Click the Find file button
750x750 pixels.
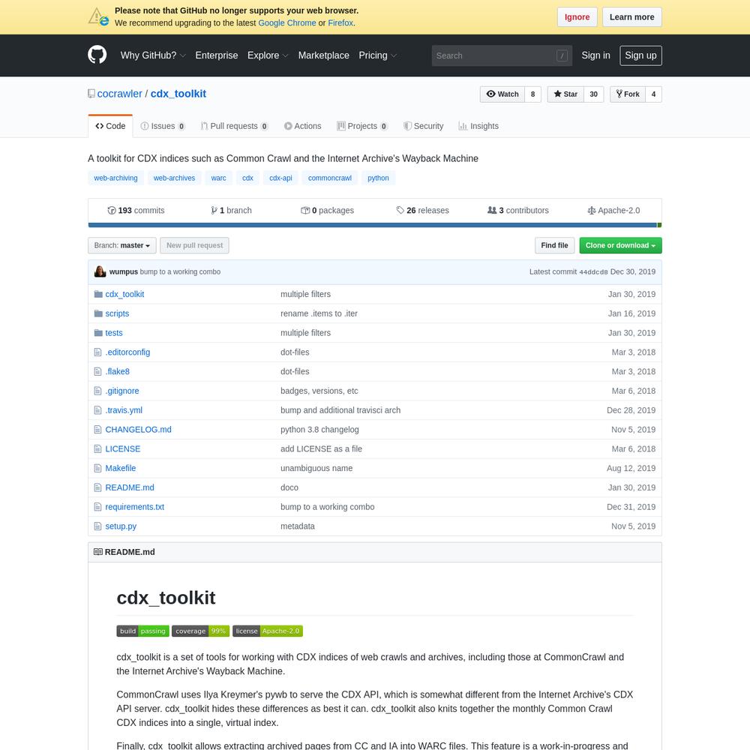point(554,245)
